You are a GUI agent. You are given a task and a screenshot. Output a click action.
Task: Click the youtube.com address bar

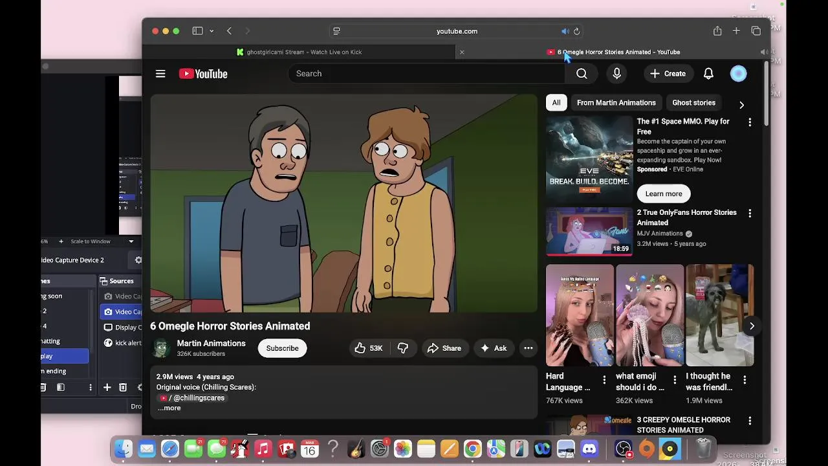click(457, 31)
